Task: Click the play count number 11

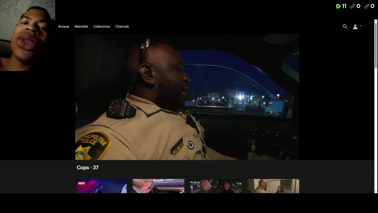Action: coord(344,6)
